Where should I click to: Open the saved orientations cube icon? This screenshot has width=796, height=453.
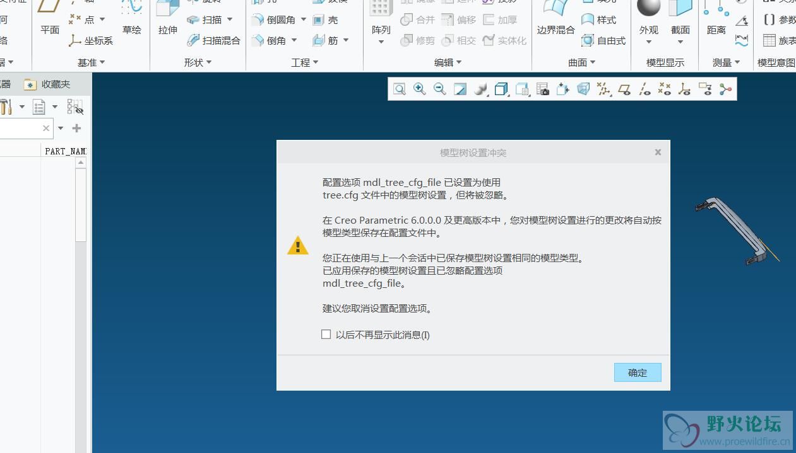point(501,89)
